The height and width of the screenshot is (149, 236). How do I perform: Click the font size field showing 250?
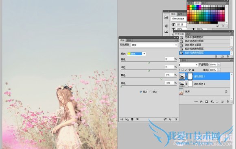pyautogui.click(x=181, y=24)
